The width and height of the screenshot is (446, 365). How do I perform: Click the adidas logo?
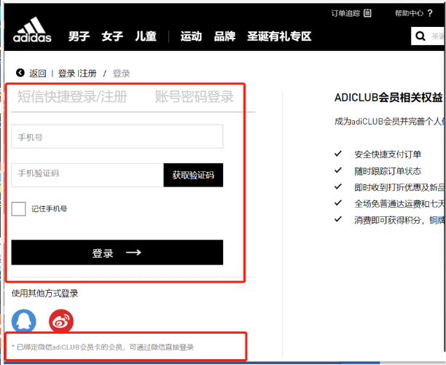click(x=32, y=33)
